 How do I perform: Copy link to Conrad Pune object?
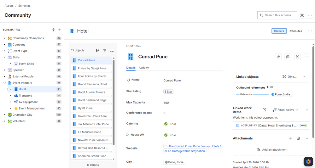coord(278,57)
